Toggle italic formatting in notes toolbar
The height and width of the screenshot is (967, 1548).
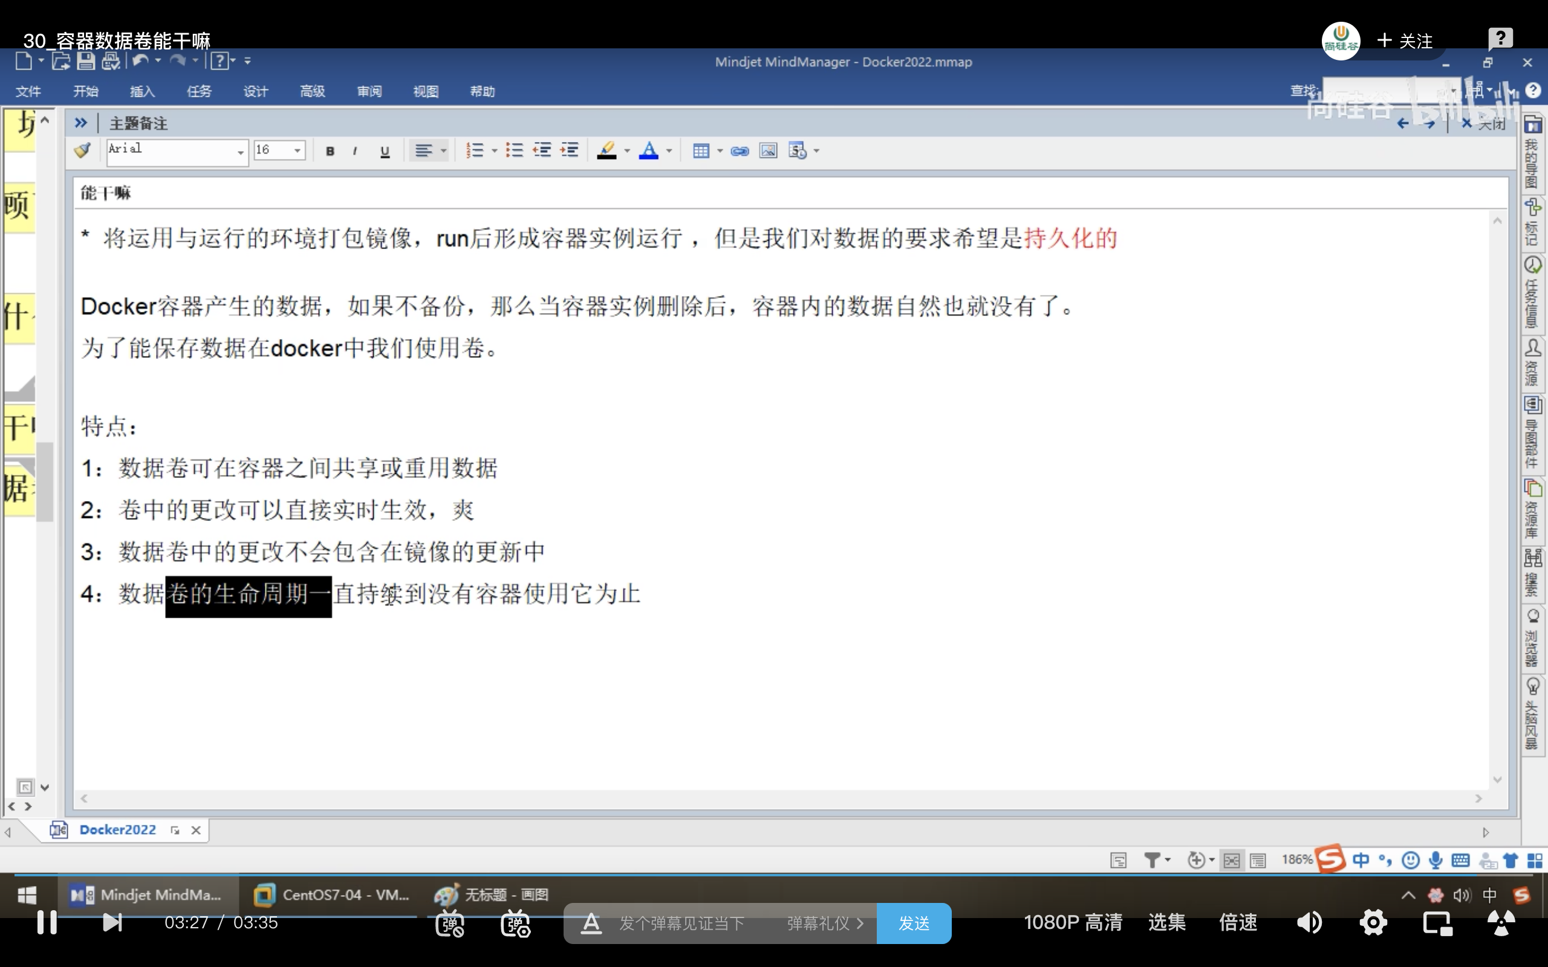point(355,151)
